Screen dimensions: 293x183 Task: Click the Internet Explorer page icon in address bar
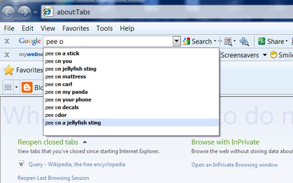coord(48,12)
